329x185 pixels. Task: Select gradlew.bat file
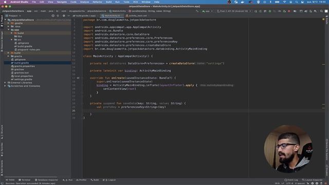coord(20,73)
